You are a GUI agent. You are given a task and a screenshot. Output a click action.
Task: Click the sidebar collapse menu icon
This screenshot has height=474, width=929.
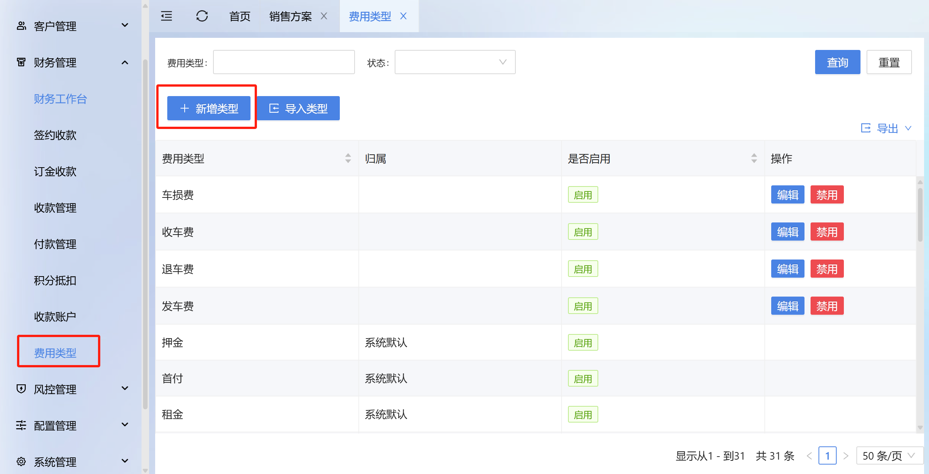[x=167, y=16]
